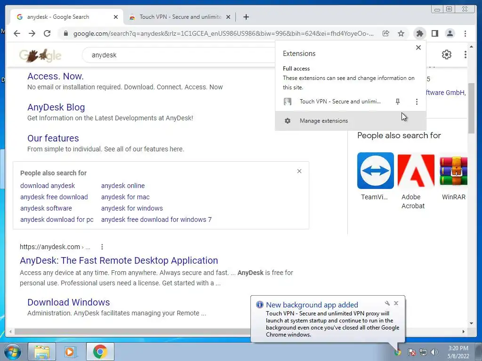Search for anydesk download for pc
Screen dimensions: 482x361
tap(57, 220)
